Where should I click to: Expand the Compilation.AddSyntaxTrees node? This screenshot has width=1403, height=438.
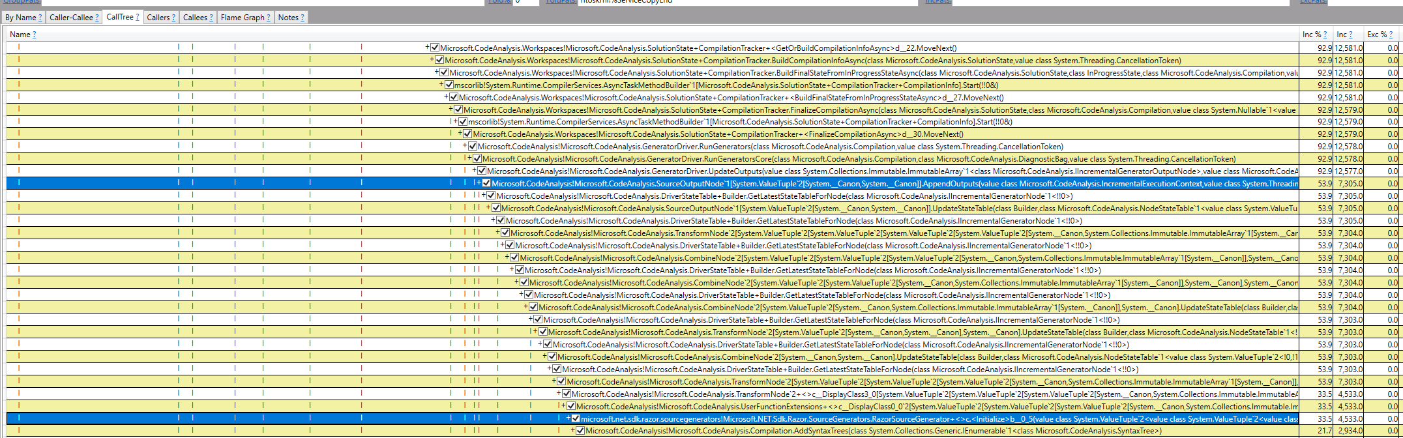pyautogui.click(x=574, y=431)
